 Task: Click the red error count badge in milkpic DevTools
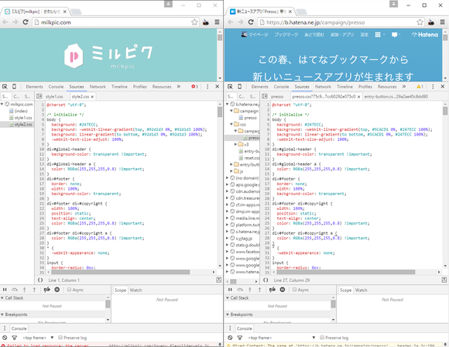click(x=195, y=87)
